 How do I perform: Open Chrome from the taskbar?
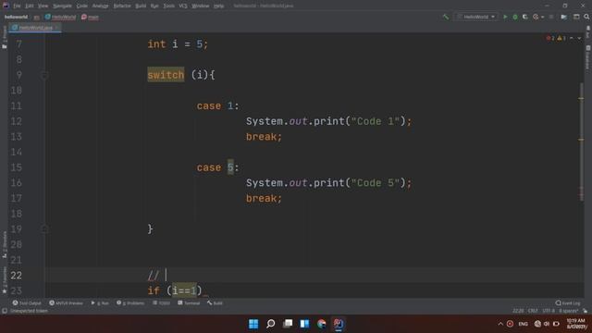[321, 324]
